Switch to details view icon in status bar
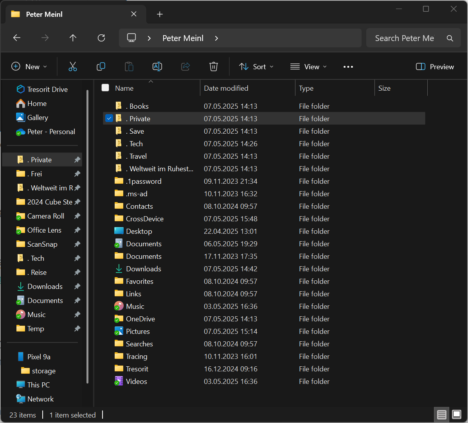This screenshot has height=423, width=468. click(442, 414)
